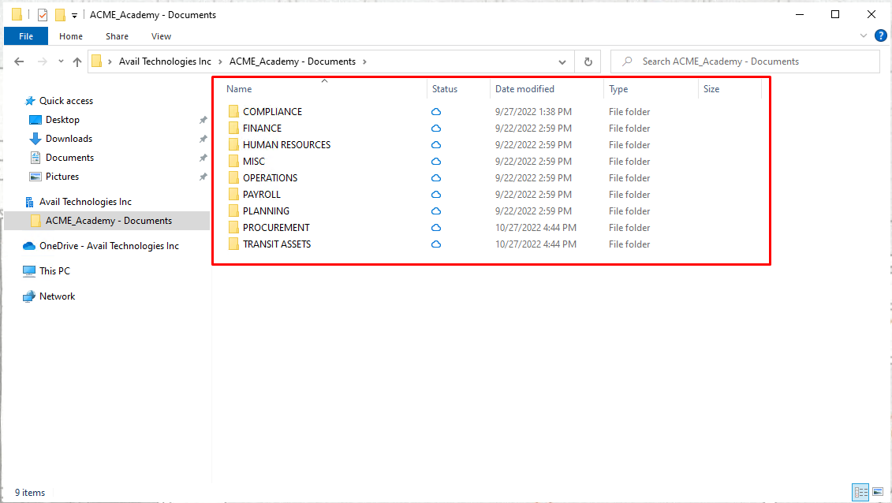The height and width of the screenshot is (503, 892).
Task: Open the Customize Quick Access Toolbar dropdown
Action: pyautogui.click(x=74, y=15)
